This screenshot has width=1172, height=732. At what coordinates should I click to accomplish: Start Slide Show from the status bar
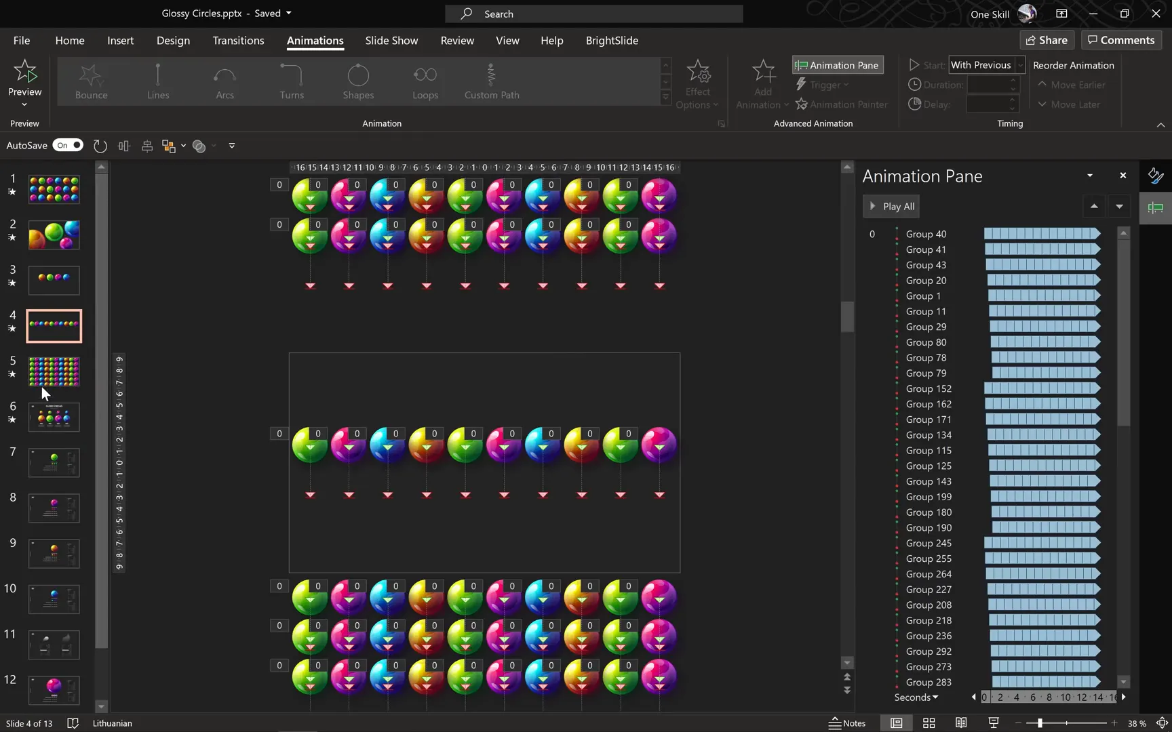[x=992, y=723]
